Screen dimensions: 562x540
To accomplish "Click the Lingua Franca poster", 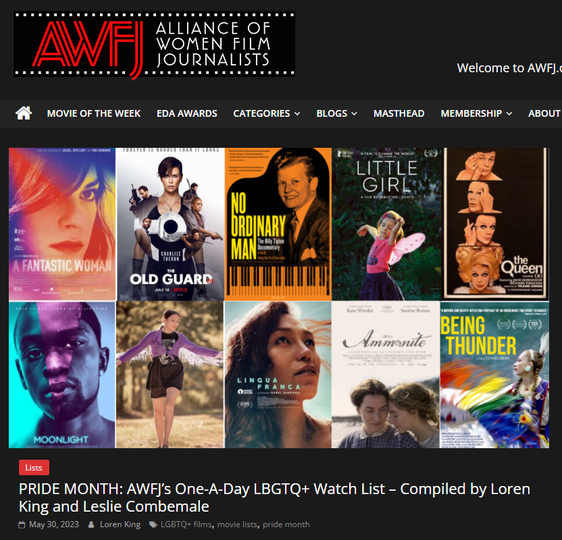I will pyautogui.click(x=278, y=375).
